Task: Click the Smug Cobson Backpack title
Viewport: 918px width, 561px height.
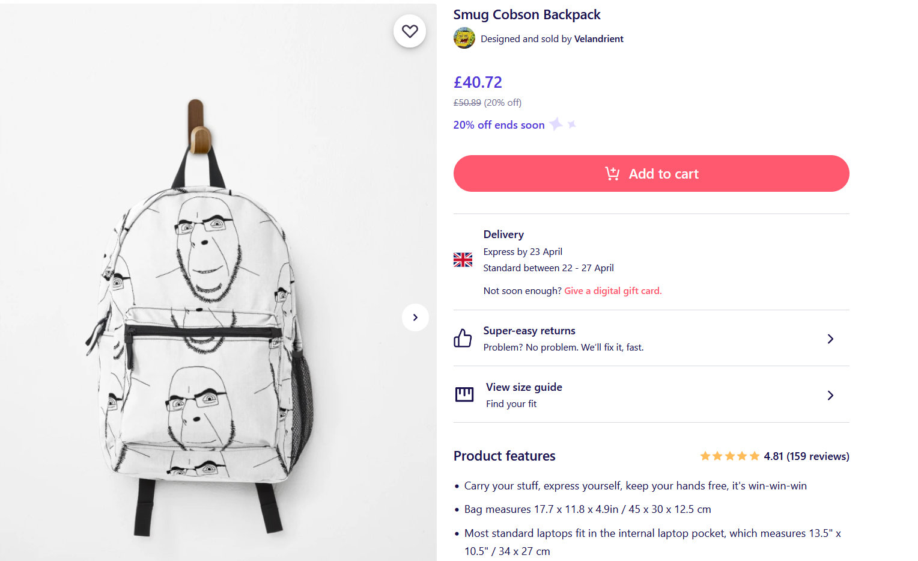Action: (527, 15)
